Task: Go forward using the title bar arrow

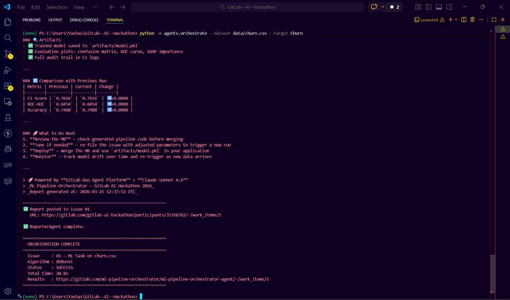Action: pyautogui.click(x=123, y=7)
